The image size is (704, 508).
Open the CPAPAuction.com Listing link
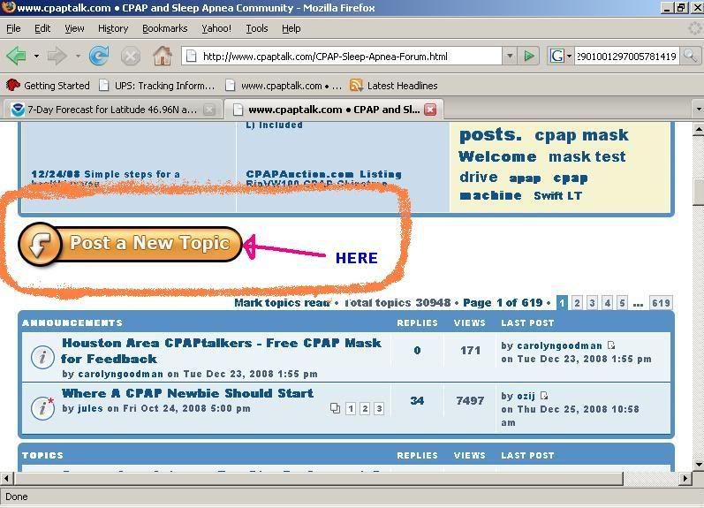coord(323,174)
